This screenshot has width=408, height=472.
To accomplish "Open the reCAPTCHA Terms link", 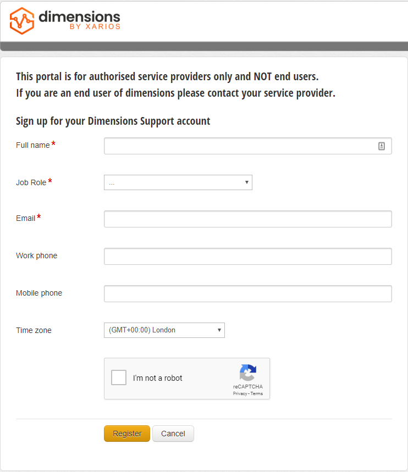I will (257, 394).
